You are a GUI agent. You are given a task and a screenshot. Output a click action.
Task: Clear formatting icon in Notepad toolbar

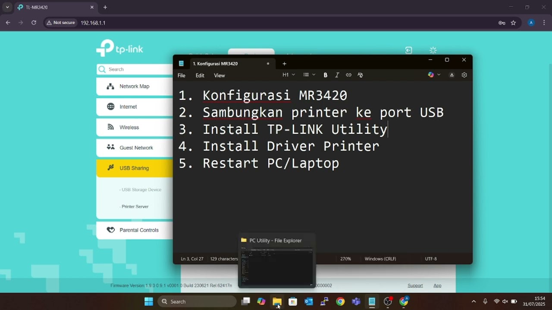point(360,75)
